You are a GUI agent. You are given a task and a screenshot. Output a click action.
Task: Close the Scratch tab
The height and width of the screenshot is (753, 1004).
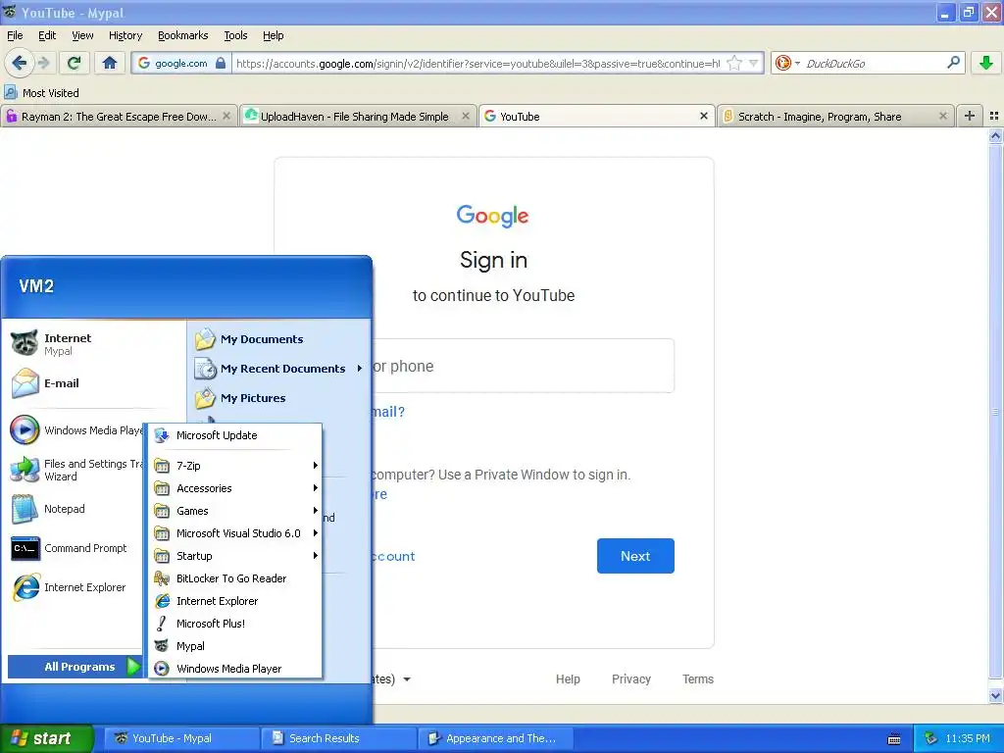pyautogui.click(x=942, y=116)
